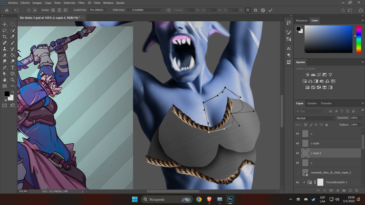The width and height of the screenshot is (365, 205).
Task: Commit the warp transform with the checkmark
Action: point(270,10)
